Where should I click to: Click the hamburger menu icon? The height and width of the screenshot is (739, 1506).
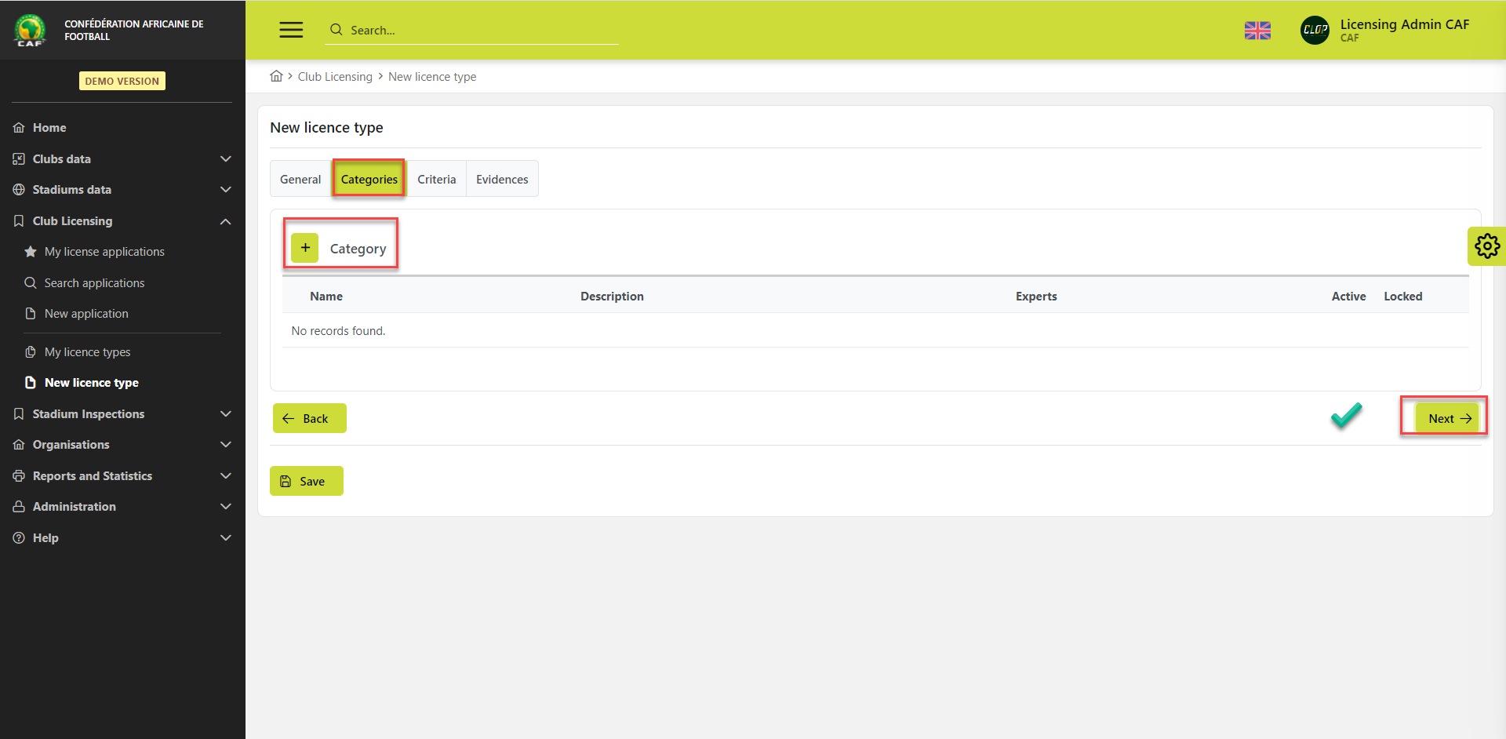pyautogui.click(x=291, y=30)
